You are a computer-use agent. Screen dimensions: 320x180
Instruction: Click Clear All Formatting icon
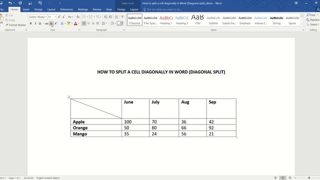coord(78,17)
